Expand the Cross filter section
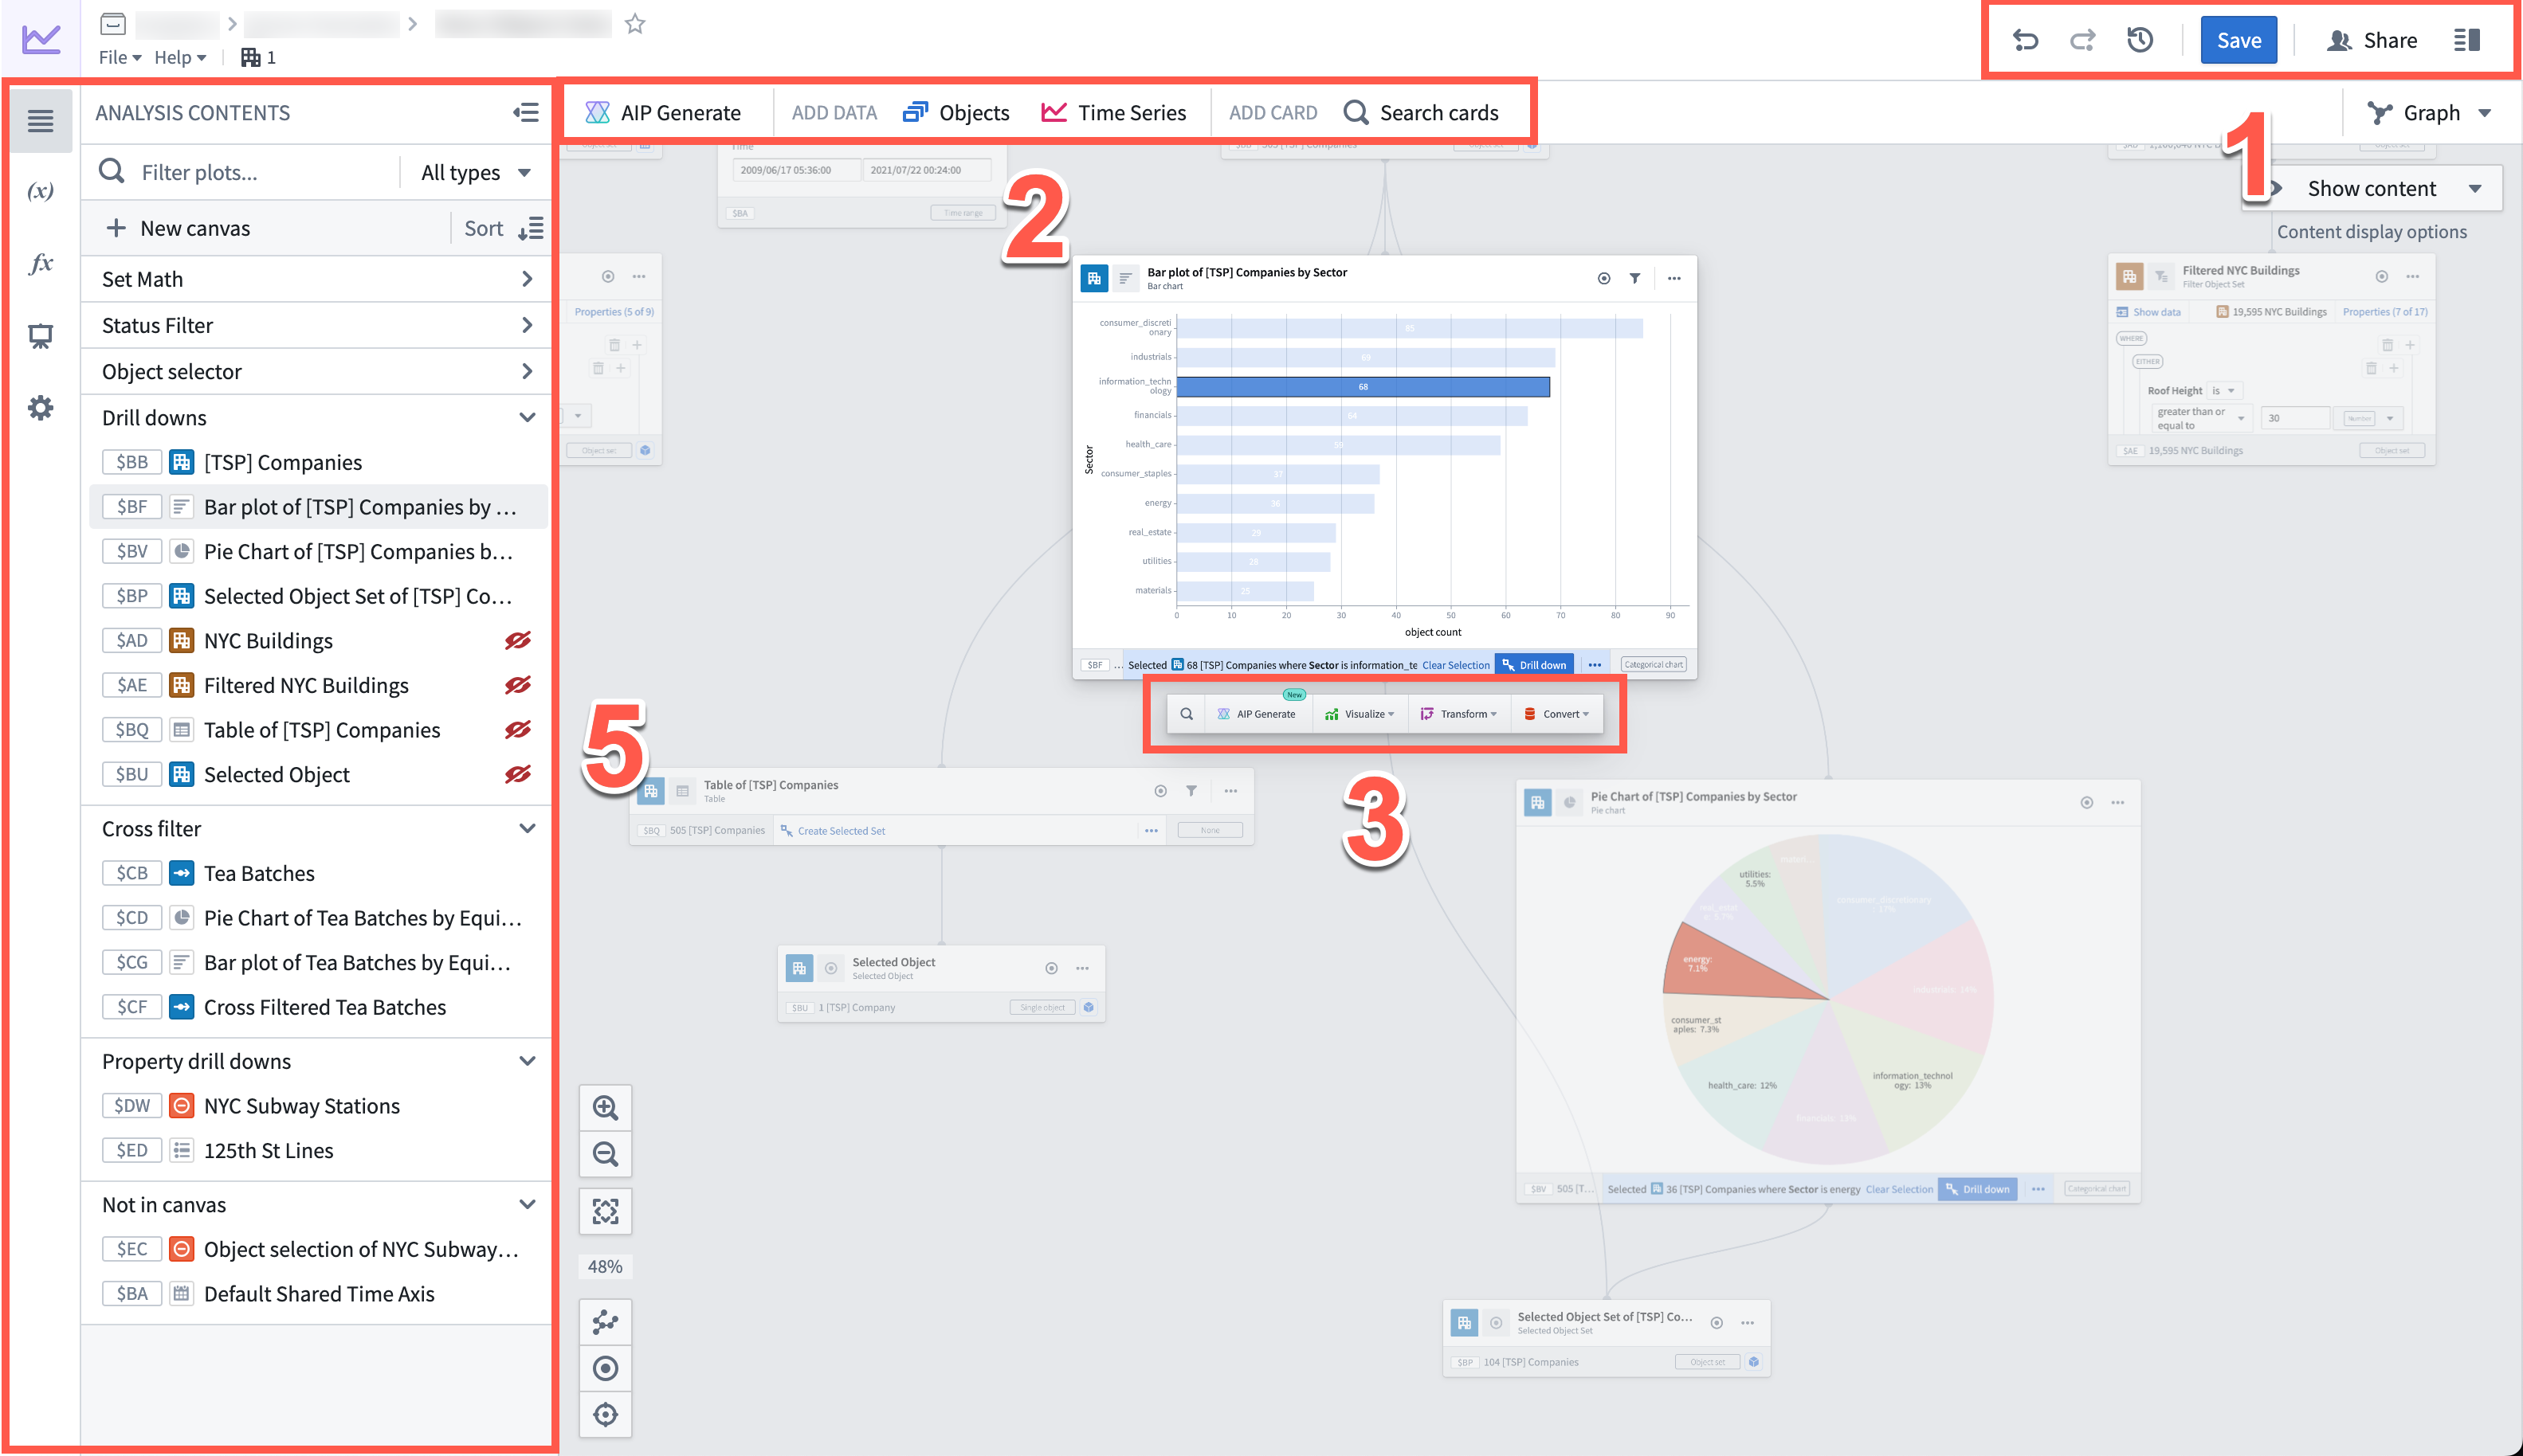Screen dimensions: 2523x1456 tap(529, 827)
